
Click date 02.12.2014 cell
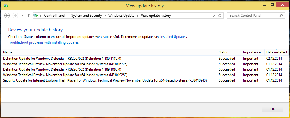tap(274, 59)
